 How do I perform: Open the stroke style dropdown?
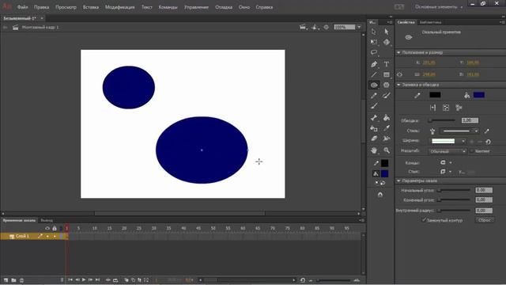pos(459,131)
